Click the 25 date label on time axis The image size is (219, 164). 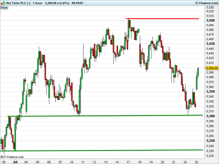point(196,162)
